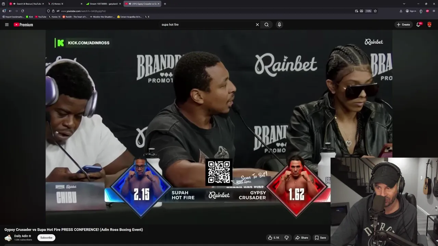Click the video player to pause
This screenshot has width=438, height=246.
[x=219, y=126]
